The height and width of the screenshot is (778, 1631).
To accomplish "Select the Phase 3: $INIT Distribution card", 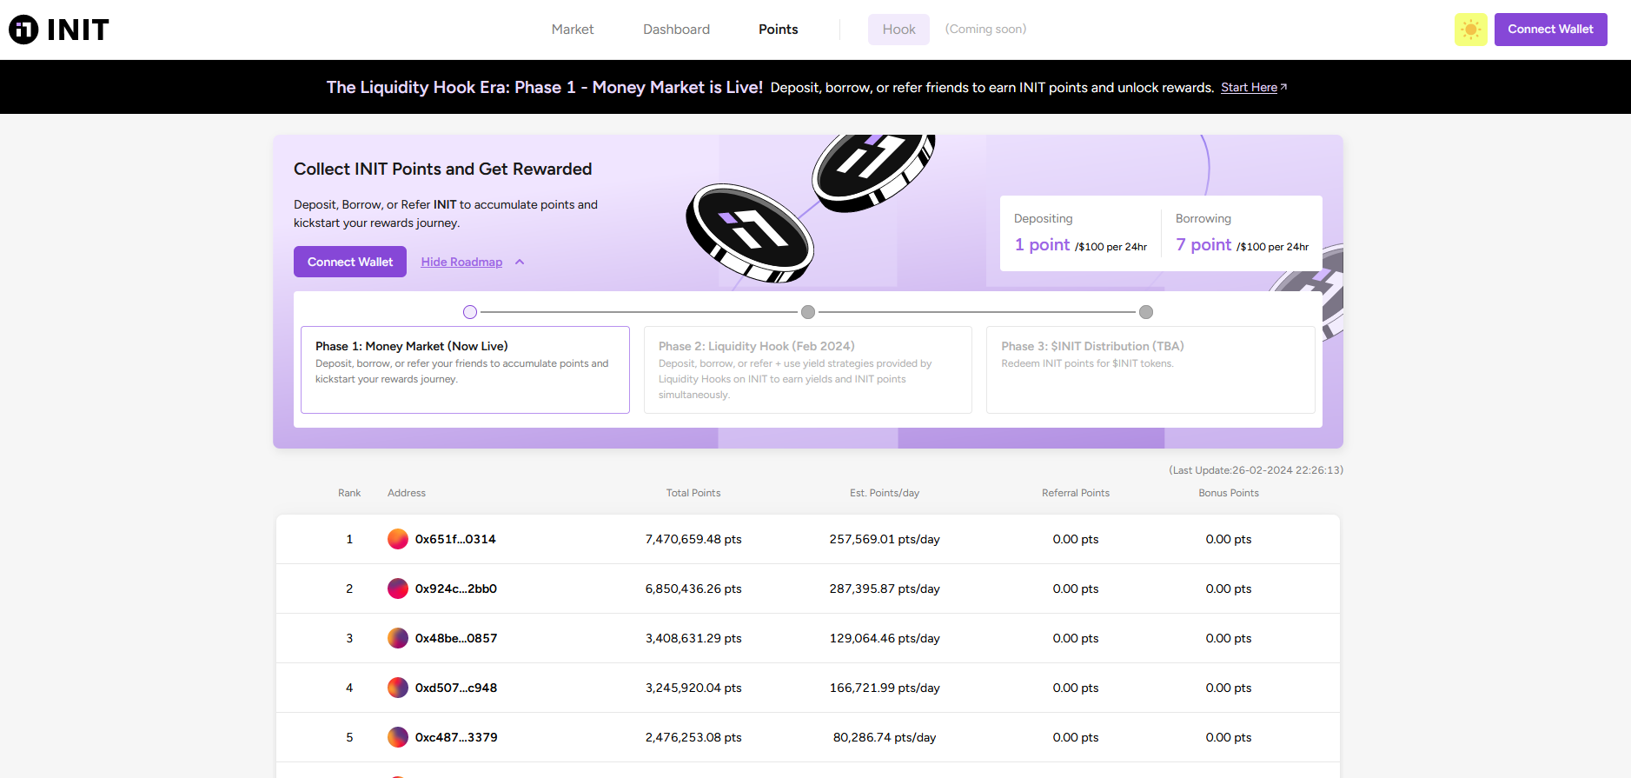I will point(1150,369).
